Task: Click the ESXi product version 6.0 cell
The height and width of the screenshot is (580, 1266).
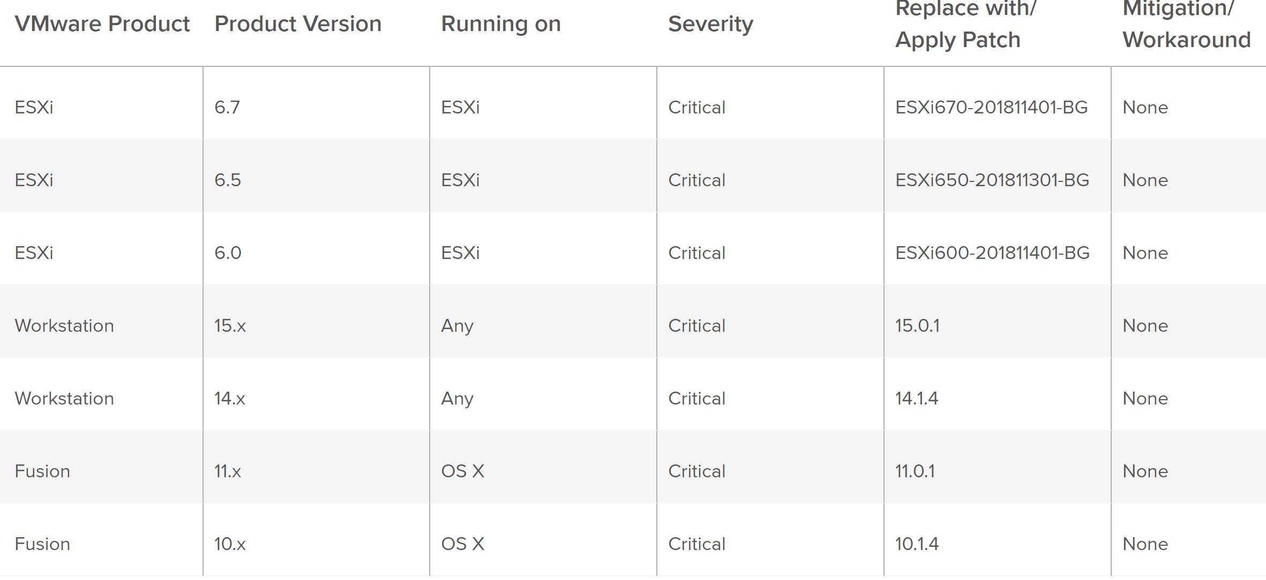Action: point(228,253)
